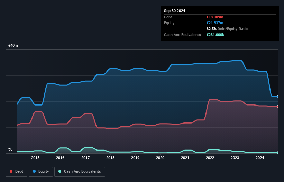Viewport: 284px width, 182px height.
Task: Click the €40m y-axis label
Action: (x=13, y=45)
